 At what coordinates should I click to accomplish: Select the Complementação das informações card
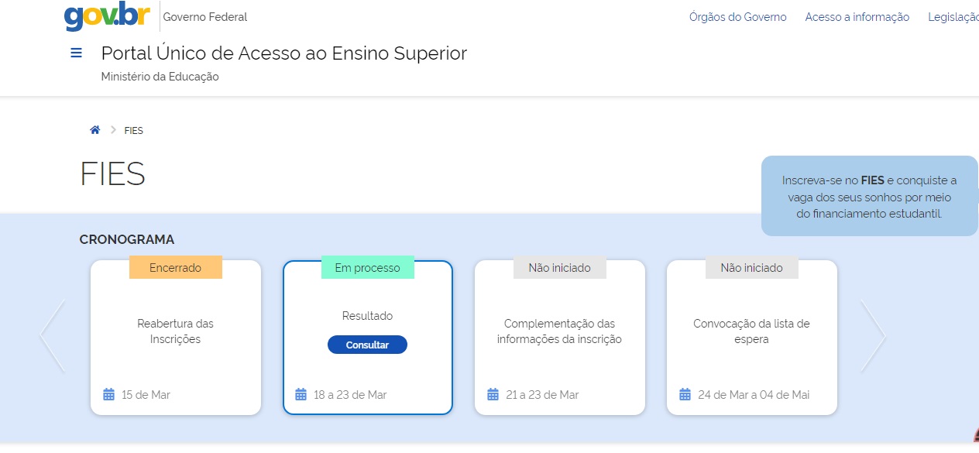tap(559, 331)
